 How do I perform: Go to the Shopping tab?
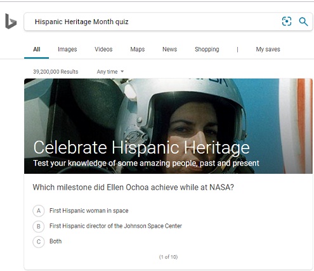click(207, 50)
